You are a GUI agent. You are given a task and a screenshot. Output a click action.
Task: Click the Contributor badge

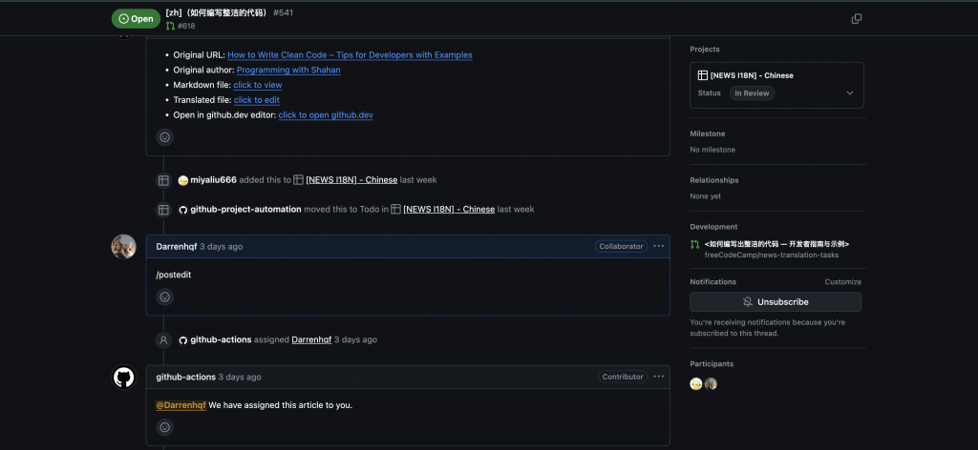coord(623,377)
